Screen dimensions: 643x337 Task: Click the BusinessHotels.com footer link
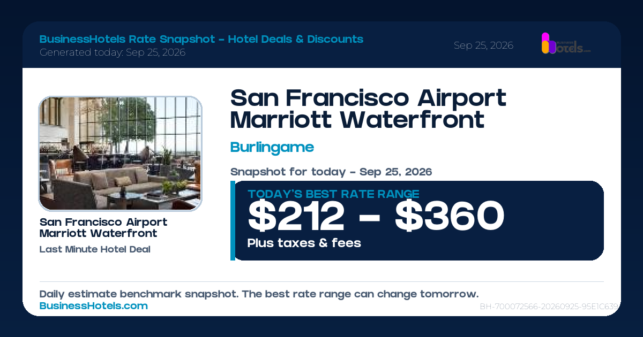(x=94, y=306)
